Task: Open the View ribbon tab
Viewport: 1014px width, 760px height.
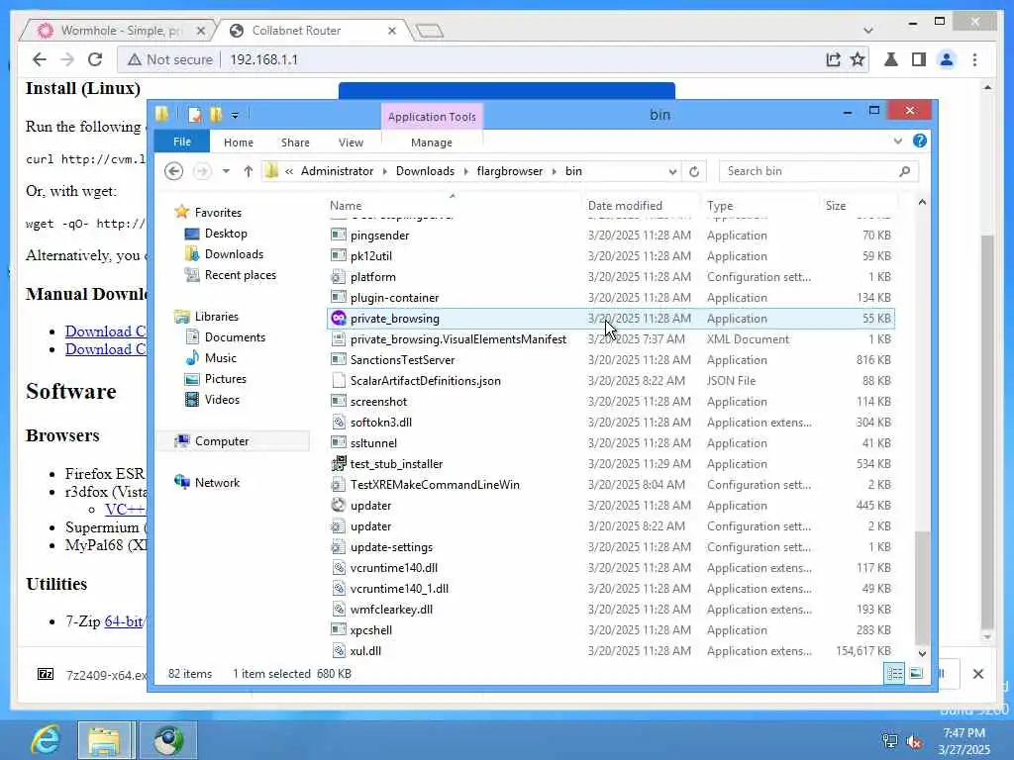Action: click(351, 142)
